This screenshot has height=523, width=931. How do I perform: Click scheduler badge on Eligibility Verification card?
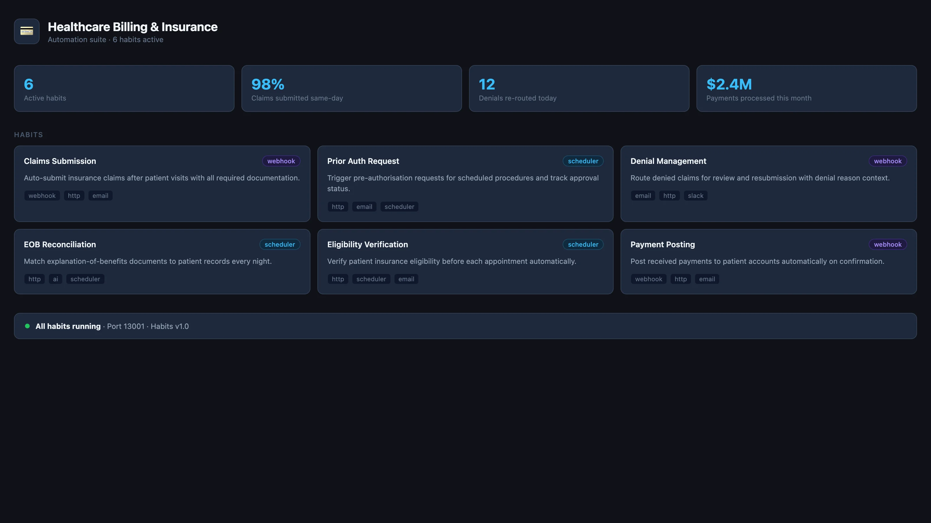(583, 244)
